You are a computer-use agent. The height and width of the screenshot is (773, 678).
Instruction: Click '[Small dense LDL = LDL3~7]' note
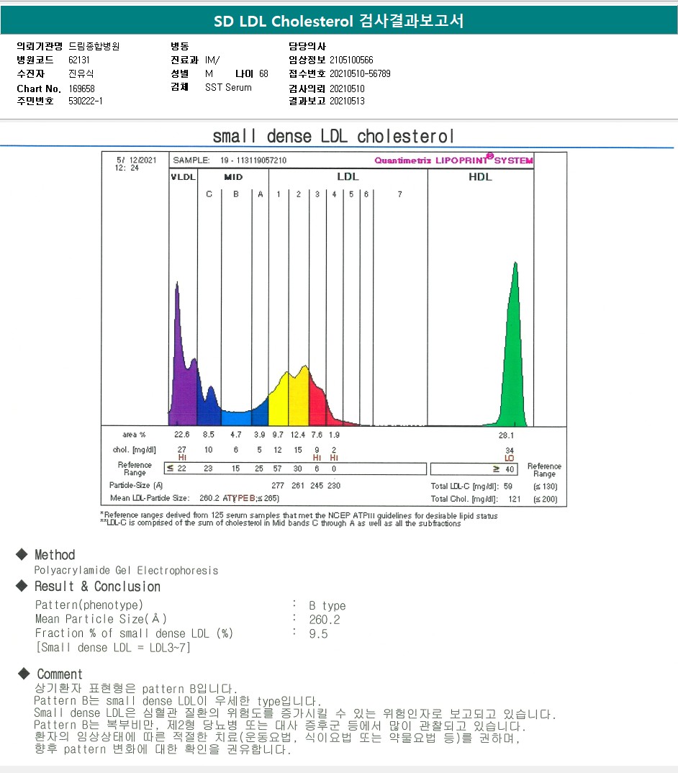point(113,648)
